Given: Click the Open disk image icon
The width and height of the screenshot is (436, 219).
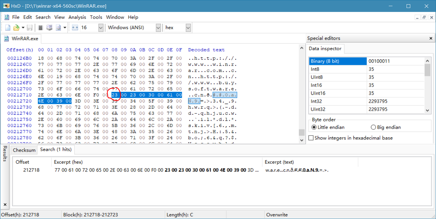Looking at the screenshot, I should (x=58, y=28).
